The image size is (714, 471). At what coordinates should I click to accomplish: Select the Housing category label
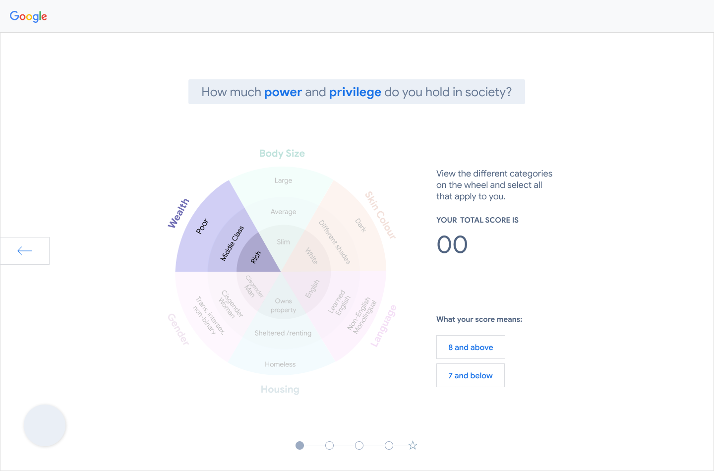pos(280,389)
